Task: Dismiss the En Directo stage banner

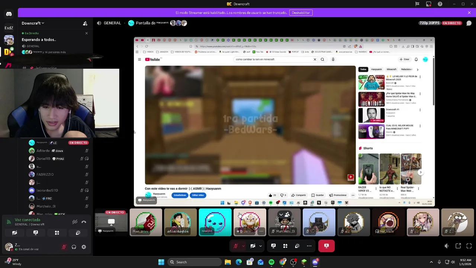Action: 87,33
